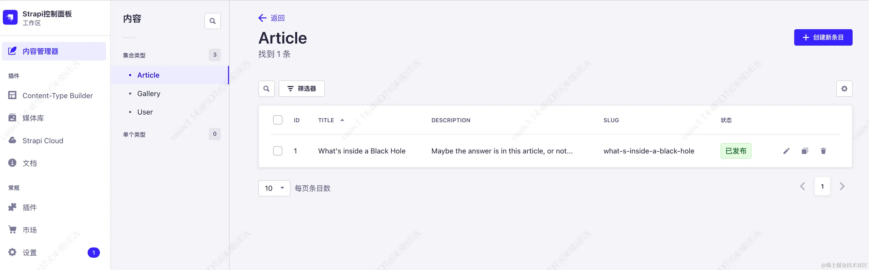Open 设置 settings in sidebar

point(29,252)
